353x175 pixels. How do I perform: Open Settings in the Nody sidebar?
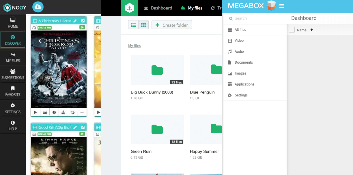13,108
